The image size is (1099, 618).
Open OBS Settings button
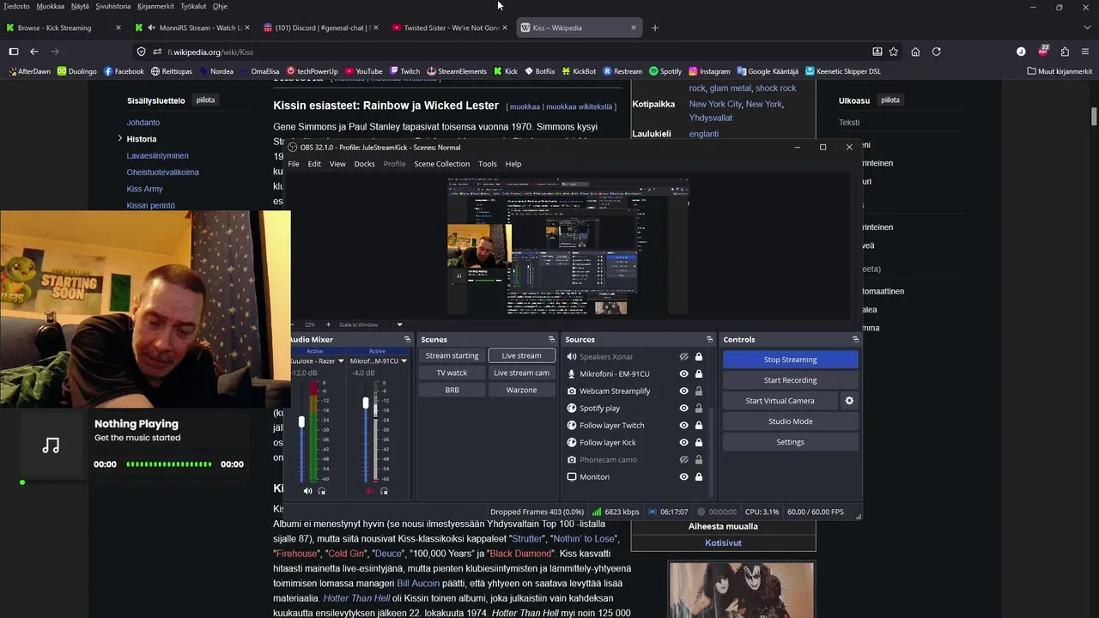(790, 442)
